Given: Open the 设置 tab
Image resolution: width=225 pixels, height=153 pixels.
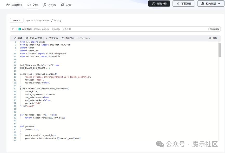Looking at the screenshot, I should pos(66,5).
